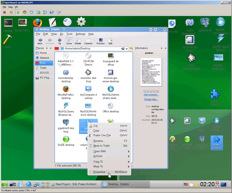Choose Rename... in the context menu

(x=109, y=141)
